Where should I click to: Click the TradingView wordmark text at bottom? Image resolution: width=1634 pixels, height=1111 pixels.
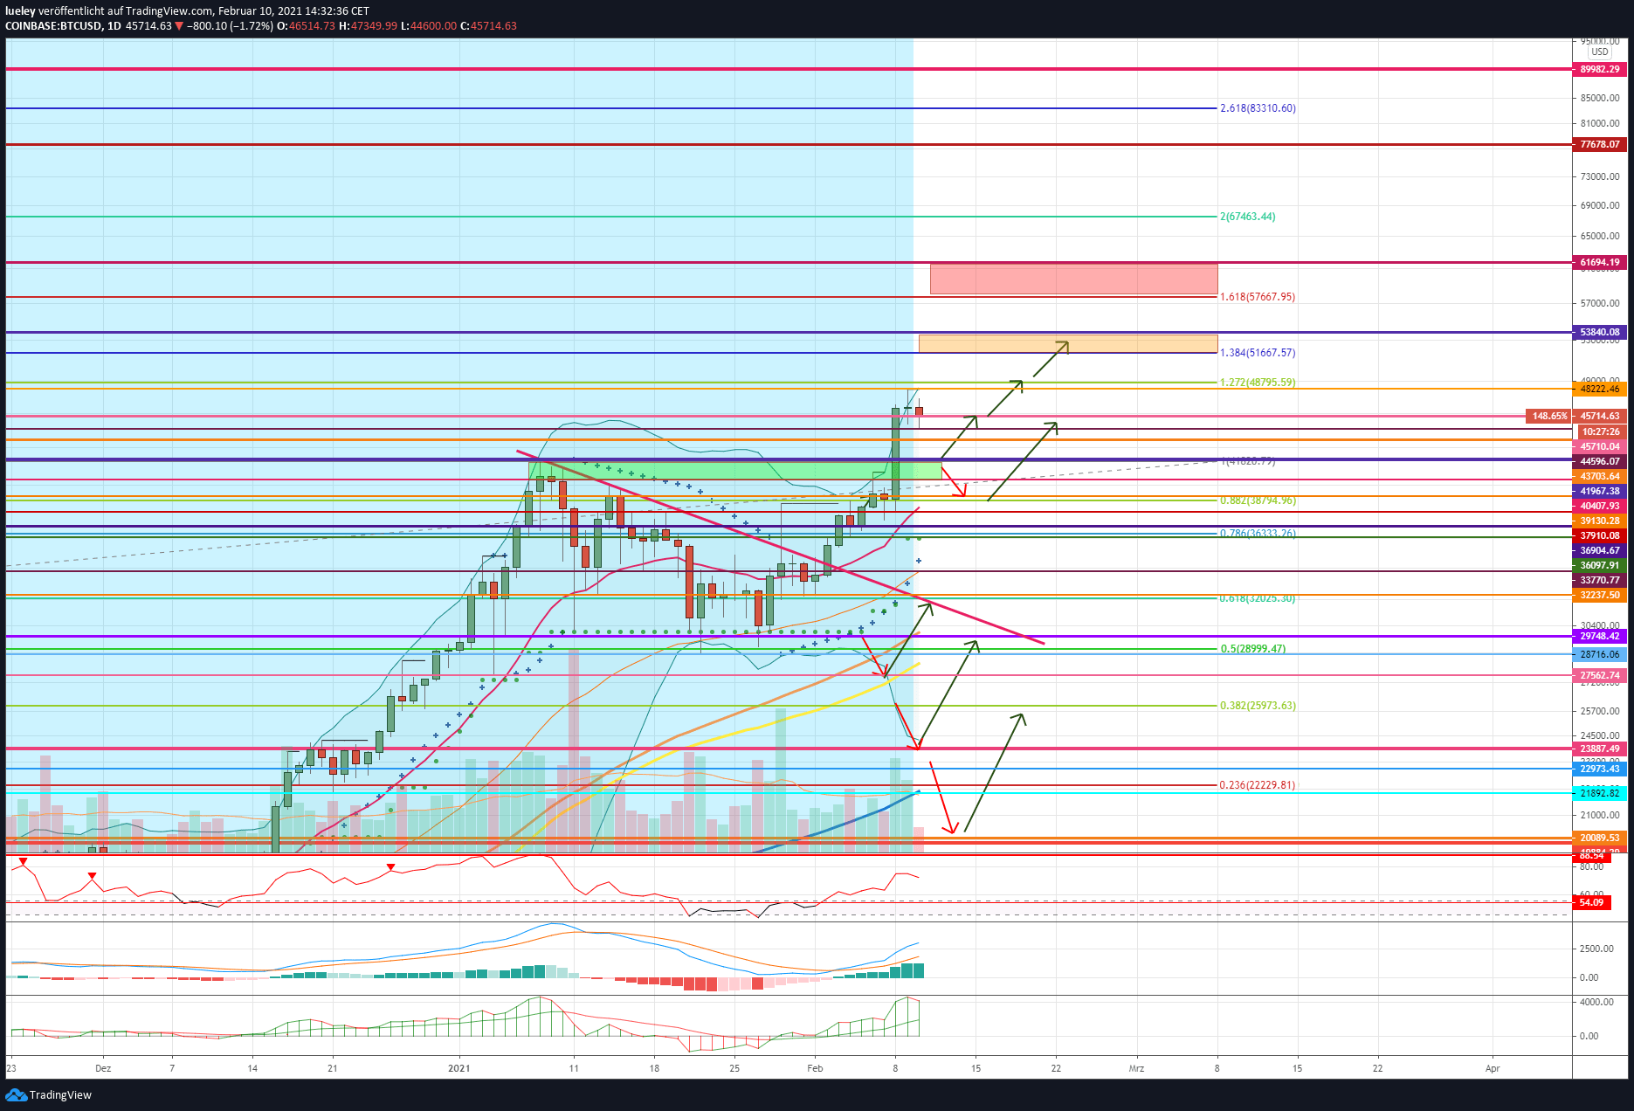pyautogui.click(x=60, y=1095)
